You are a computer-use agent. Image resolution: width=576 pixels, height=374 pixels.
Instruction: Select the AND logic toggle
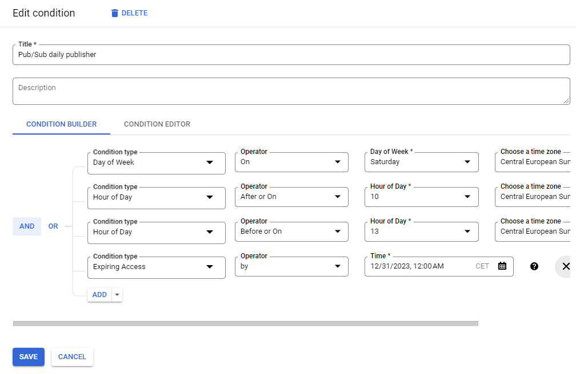point(27,226)
